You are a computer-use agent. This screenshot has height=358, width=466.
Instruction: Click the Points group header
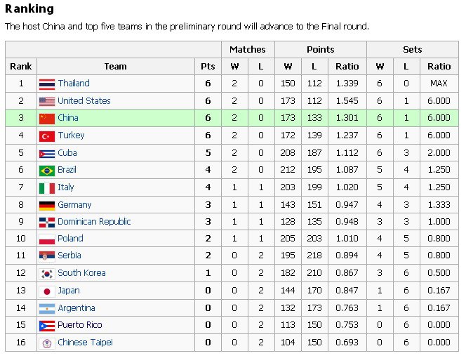(321, 49)
